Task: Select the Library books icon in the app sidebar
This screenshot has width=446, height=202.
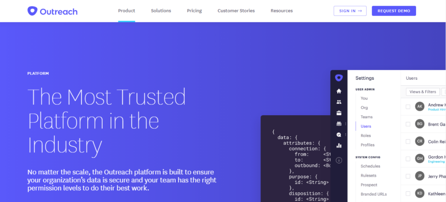Action: 339,124
